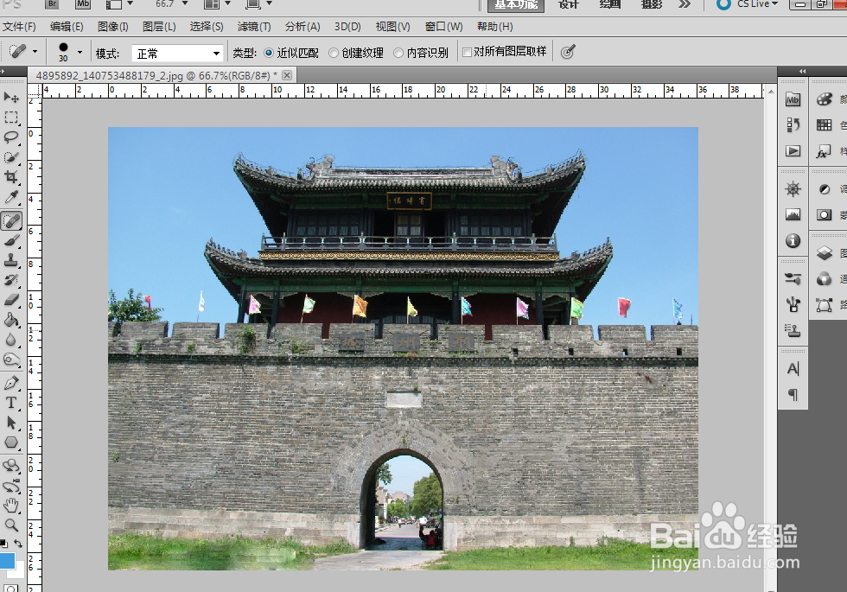Select the custom Shape tool
Screen dimensions: 847x592
click(x=11, y=442)
